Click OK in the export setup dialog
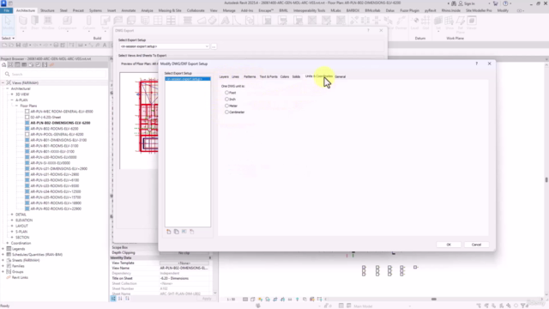Screen dimensions: 549x309 (x=449, y=245)
